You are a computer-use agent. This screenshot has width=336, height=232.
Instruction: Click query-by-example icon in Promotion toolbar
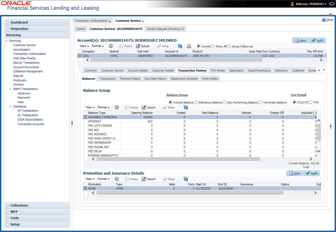tap(117, 179)
